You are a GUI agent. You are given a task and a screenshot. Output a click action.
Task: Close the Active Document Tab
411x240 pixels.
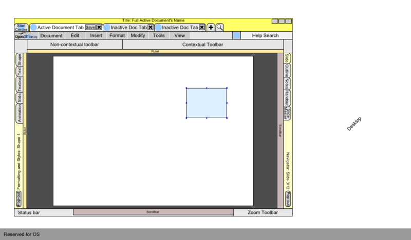100,28
